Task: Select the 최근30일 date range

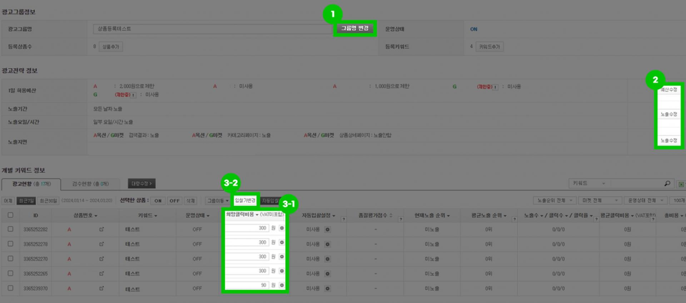Action: [x=48, y=201]
